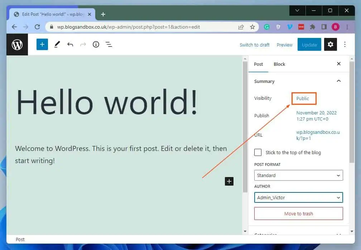Bookmark this page with the star
361x250 pixels.
click(252, 27)
